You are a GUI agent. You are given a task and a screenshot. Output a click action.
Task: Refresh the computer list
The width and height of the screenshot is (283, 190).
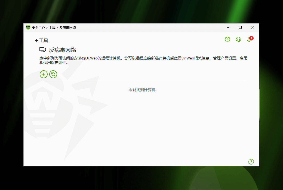[x=53, y=74]
